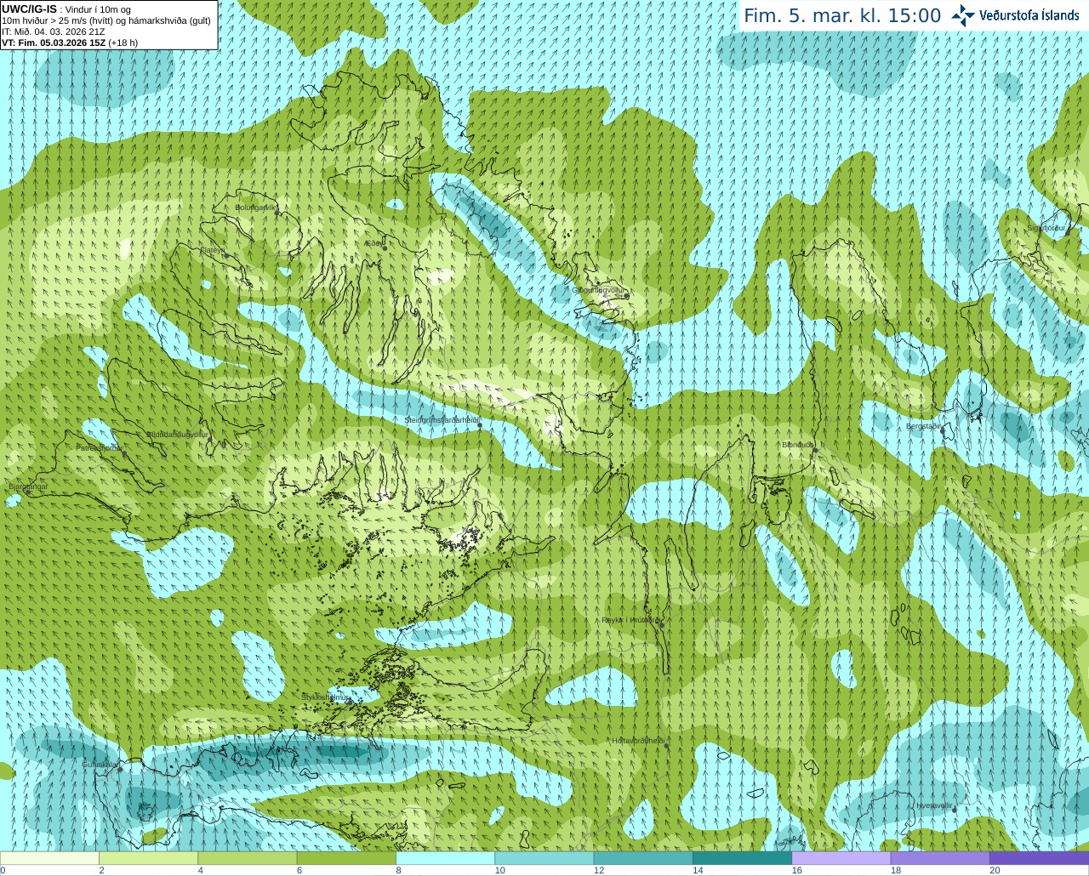
Task: Select the Flateyri station marker
Action: point(225,256)
